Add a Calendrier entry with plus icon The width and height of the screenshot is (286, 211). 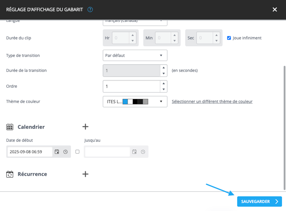[85, 127]
